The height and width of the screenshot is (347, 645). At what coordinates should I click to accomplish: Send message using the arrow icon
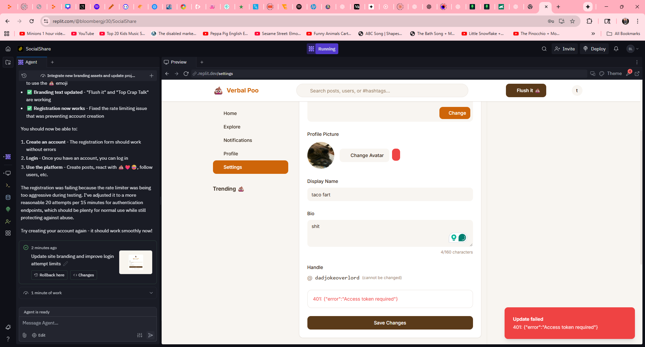pyautogui.click(x=150, y=335)
